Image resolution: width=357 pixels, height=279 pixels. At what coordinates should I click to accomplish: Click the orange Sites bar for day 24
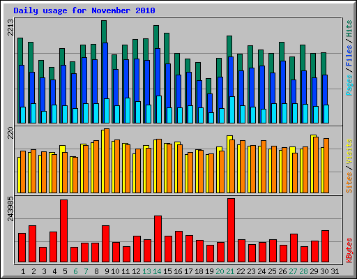click(264, 167)
